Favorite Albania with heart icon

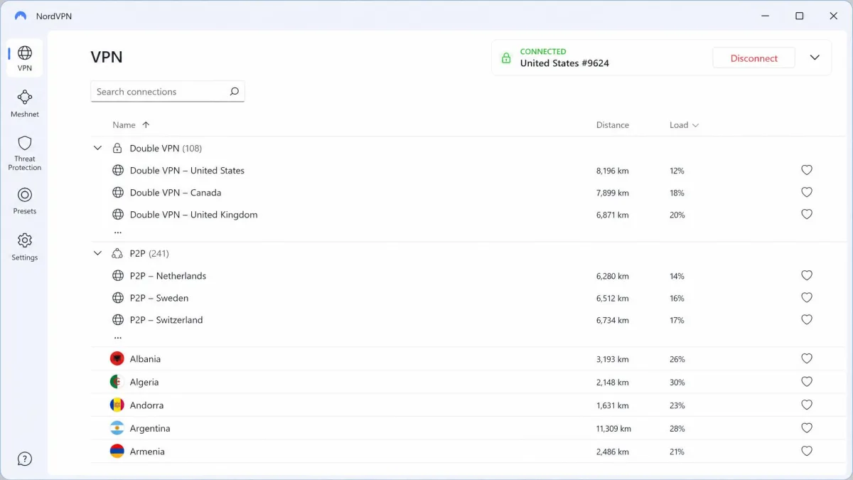coord(807,358)
